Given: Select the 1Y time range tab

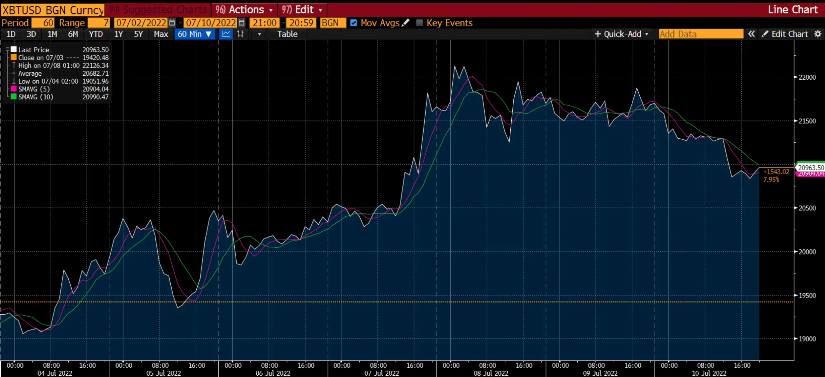Looking at the screenshot, I should (x=118, y=34).
